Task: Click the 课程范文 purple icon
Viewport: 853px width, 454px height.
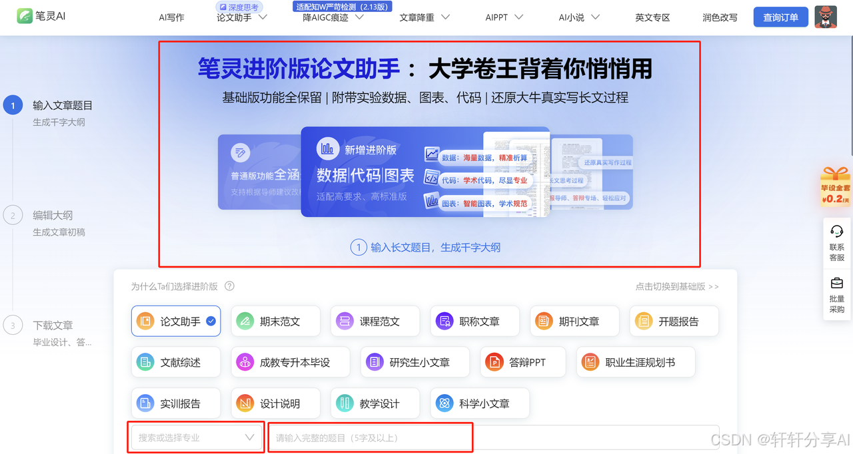Action: [345, 321]
